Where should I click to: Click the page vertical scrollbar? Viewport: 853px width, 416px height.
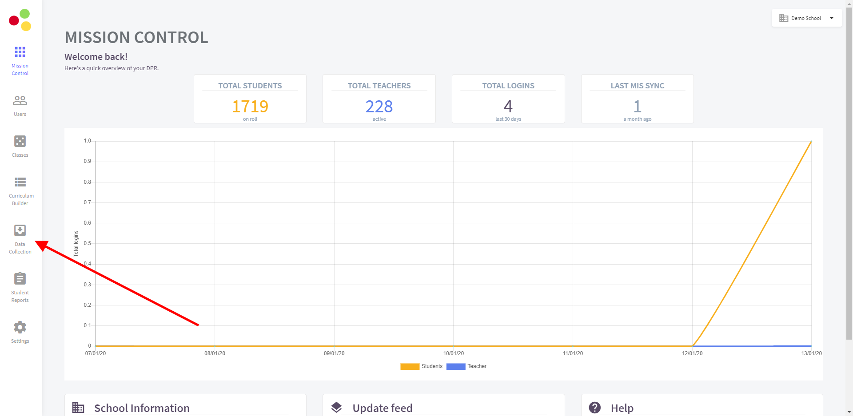(x=849, y=178)
